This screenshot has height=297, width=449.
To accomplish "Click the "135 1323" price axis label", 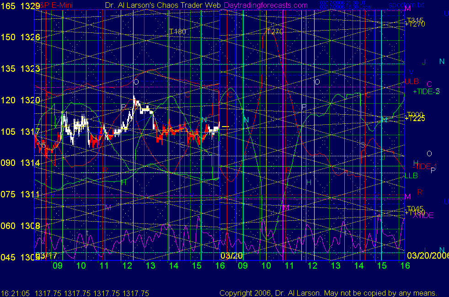I will click(x=20, y=69).
